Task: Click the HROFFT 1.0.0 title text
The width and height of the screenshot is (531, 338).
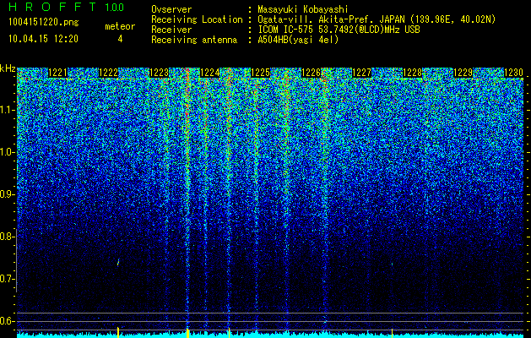Action: [67, 7]
